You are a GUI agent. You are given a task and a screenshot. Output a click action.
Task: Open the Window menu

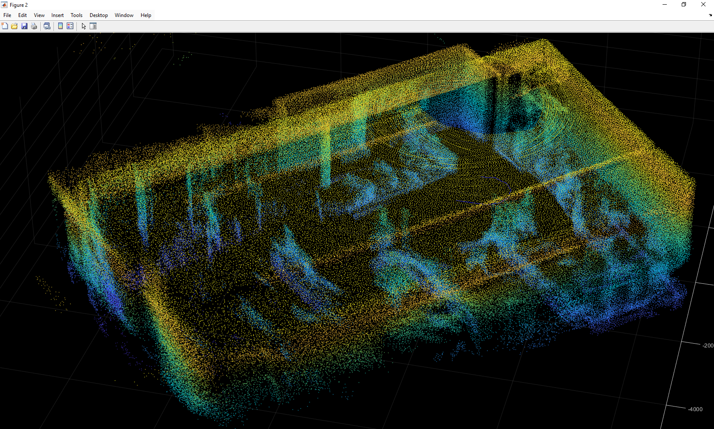[124, 15]
